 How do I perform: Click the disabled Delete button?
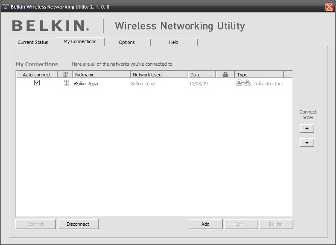[276, 224]
